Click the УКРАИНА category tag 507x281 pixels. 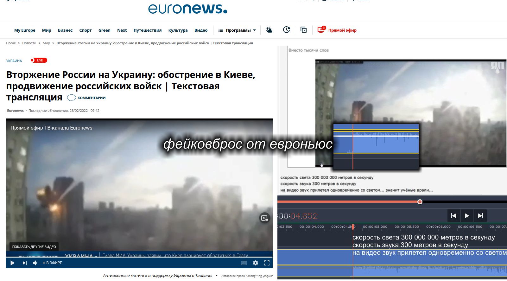(x=14, y=61)
